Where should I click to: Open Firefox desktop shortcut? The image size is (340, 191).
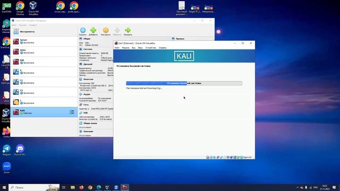point(6,132)
